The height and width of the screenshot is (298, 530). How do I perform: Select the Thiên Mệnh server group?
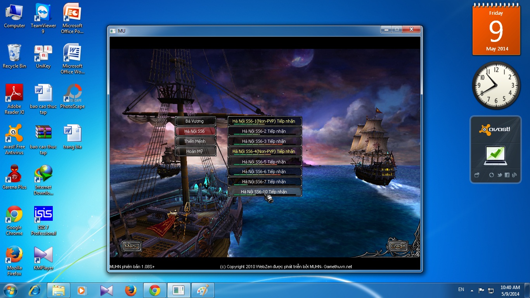(195, 141)
